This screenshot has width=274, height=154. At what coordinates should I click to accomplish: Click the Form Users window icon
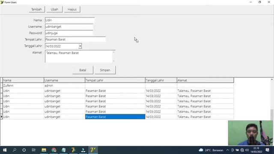[2, 2]
